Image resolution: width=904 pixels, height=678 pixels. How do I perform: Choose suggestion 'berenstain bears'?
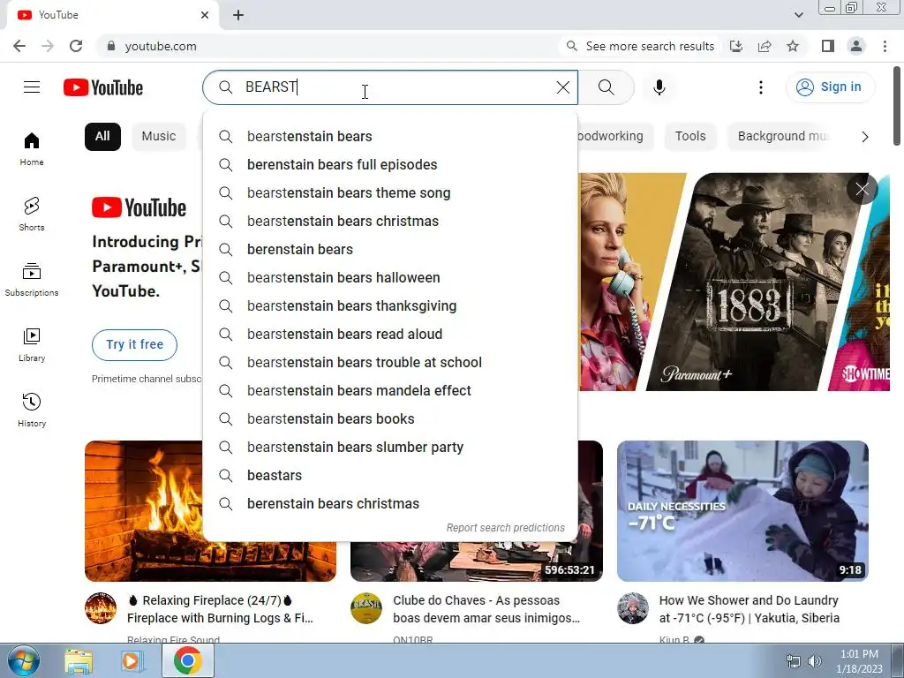(390, 250)
